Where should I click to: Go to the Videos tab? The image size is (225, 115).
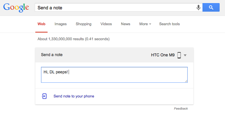point(106,24)
